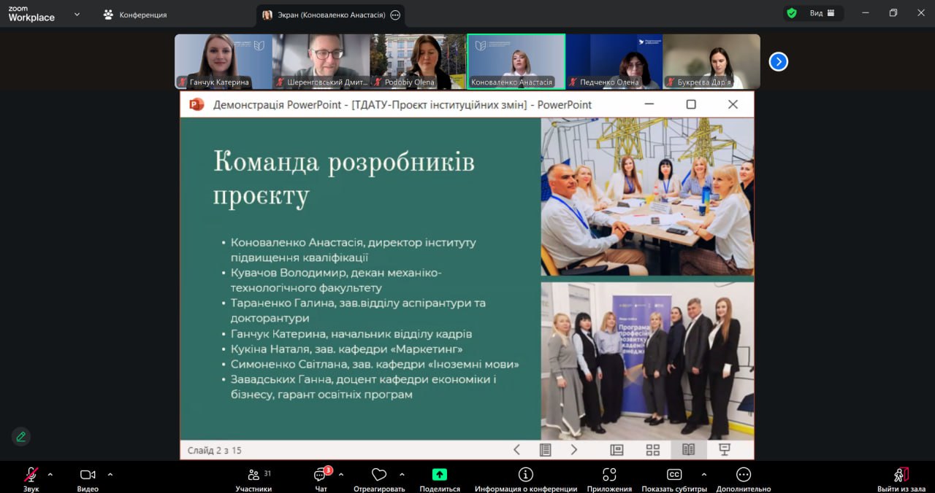
Task: Maximize the shared PowerPoint window
Action: click(691, 104)
